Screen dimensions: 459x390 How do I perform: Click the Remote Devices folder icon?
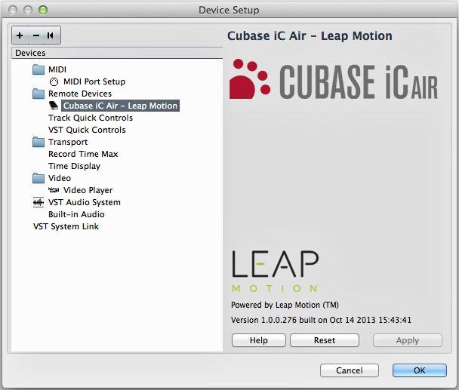[39, 94]
